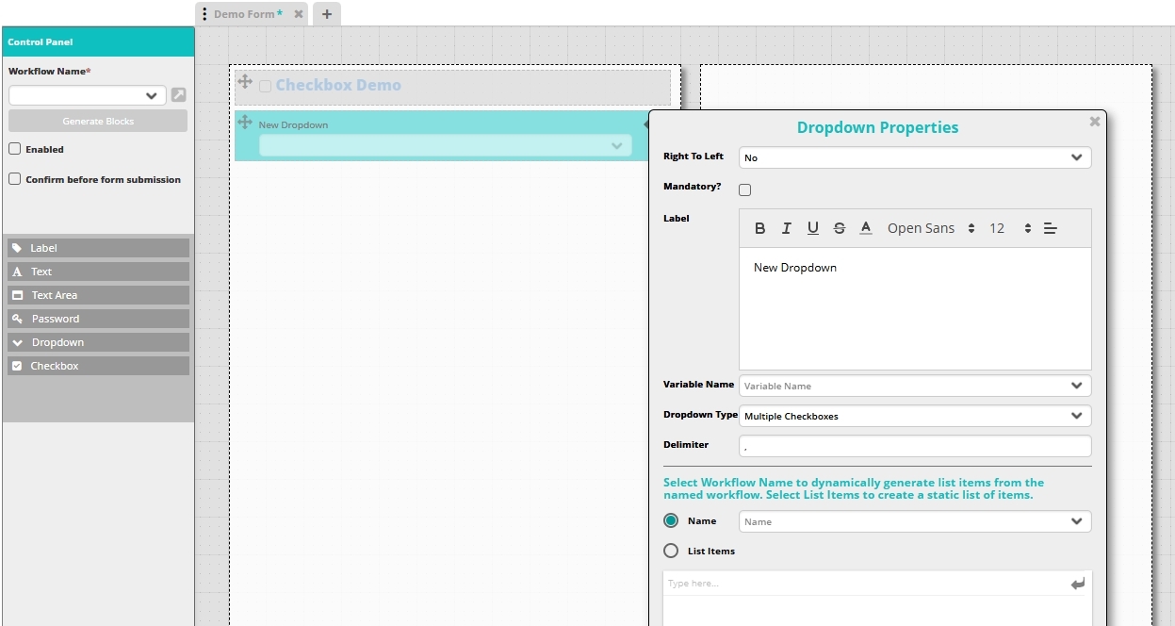
Task: Click the Dropdown Properties title
Action: [x=877, y=127]
